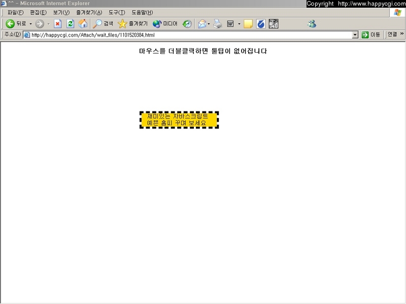Open the 미디어 media pane

pyautogui.click(x=165, y=24)
